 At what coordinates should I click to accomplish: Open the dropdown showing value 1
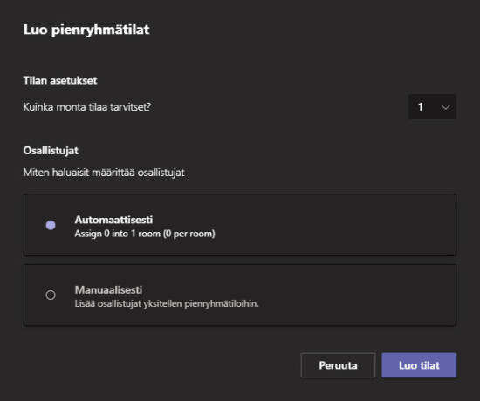(x=432, y=106)
